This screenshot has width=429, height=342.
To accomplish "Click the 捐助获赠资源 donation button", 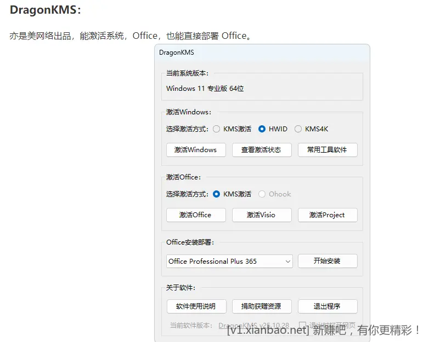I will [261, 306].
